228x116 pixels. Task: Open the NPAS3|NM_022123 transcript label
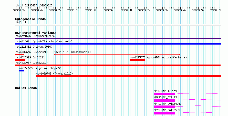165,97
